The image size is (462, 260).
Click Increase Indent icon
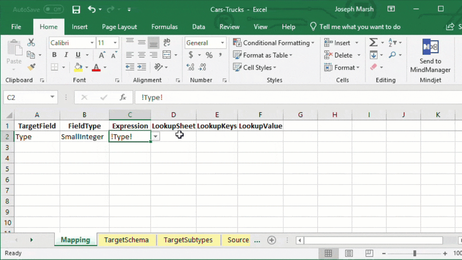pyautogui.click(x=142, y=67)
